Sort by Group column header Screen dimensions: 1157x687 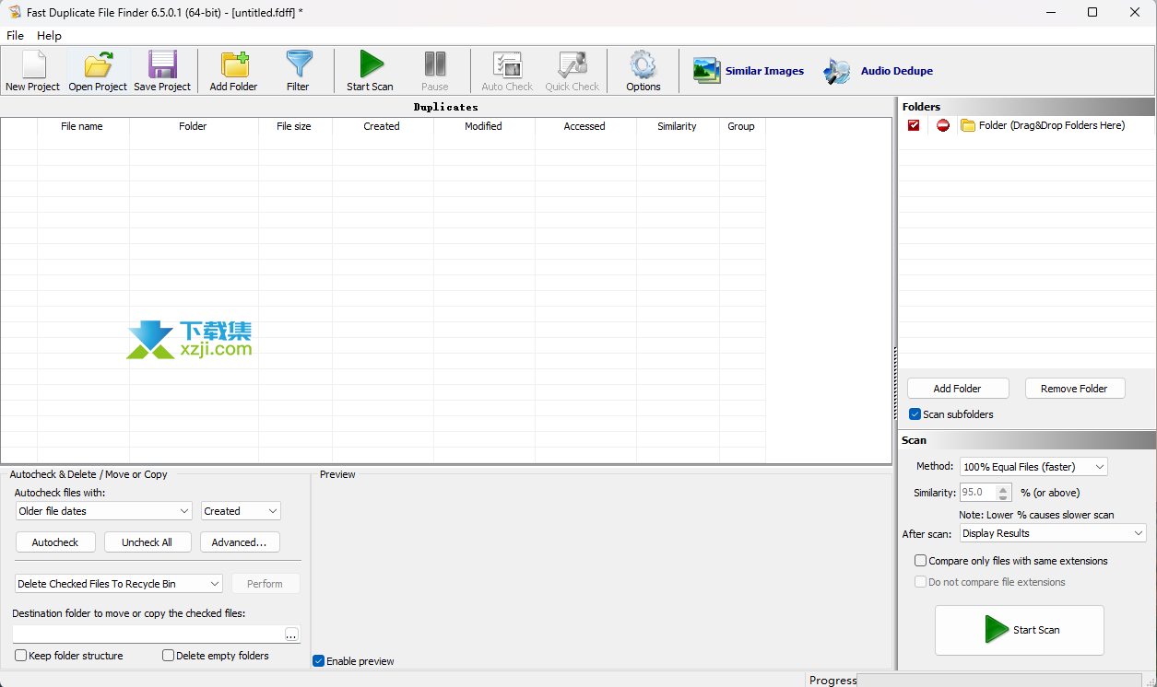[x=741, y=126]
